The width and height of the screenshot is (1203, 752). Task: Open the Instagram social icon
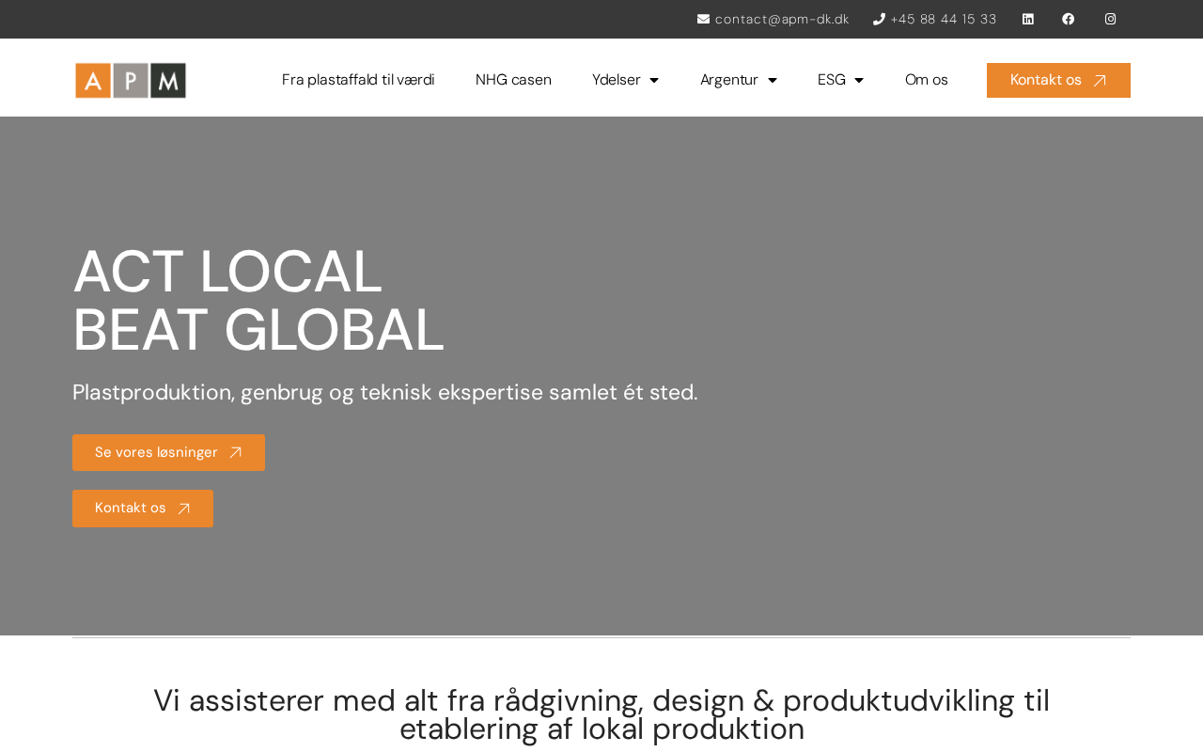(1111, 19)
